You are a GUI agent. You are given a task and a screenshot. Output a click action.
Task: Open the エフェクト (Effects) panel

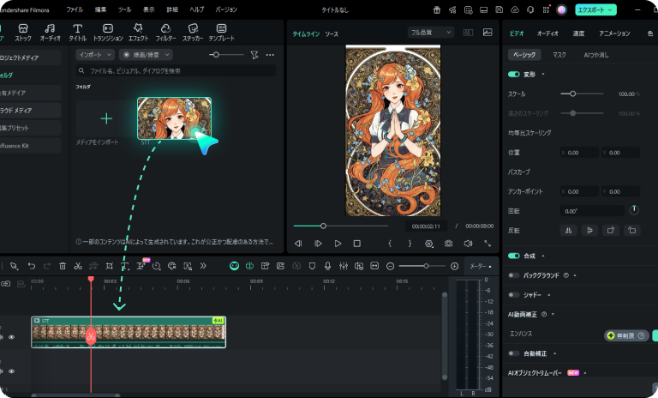(138, 33)
